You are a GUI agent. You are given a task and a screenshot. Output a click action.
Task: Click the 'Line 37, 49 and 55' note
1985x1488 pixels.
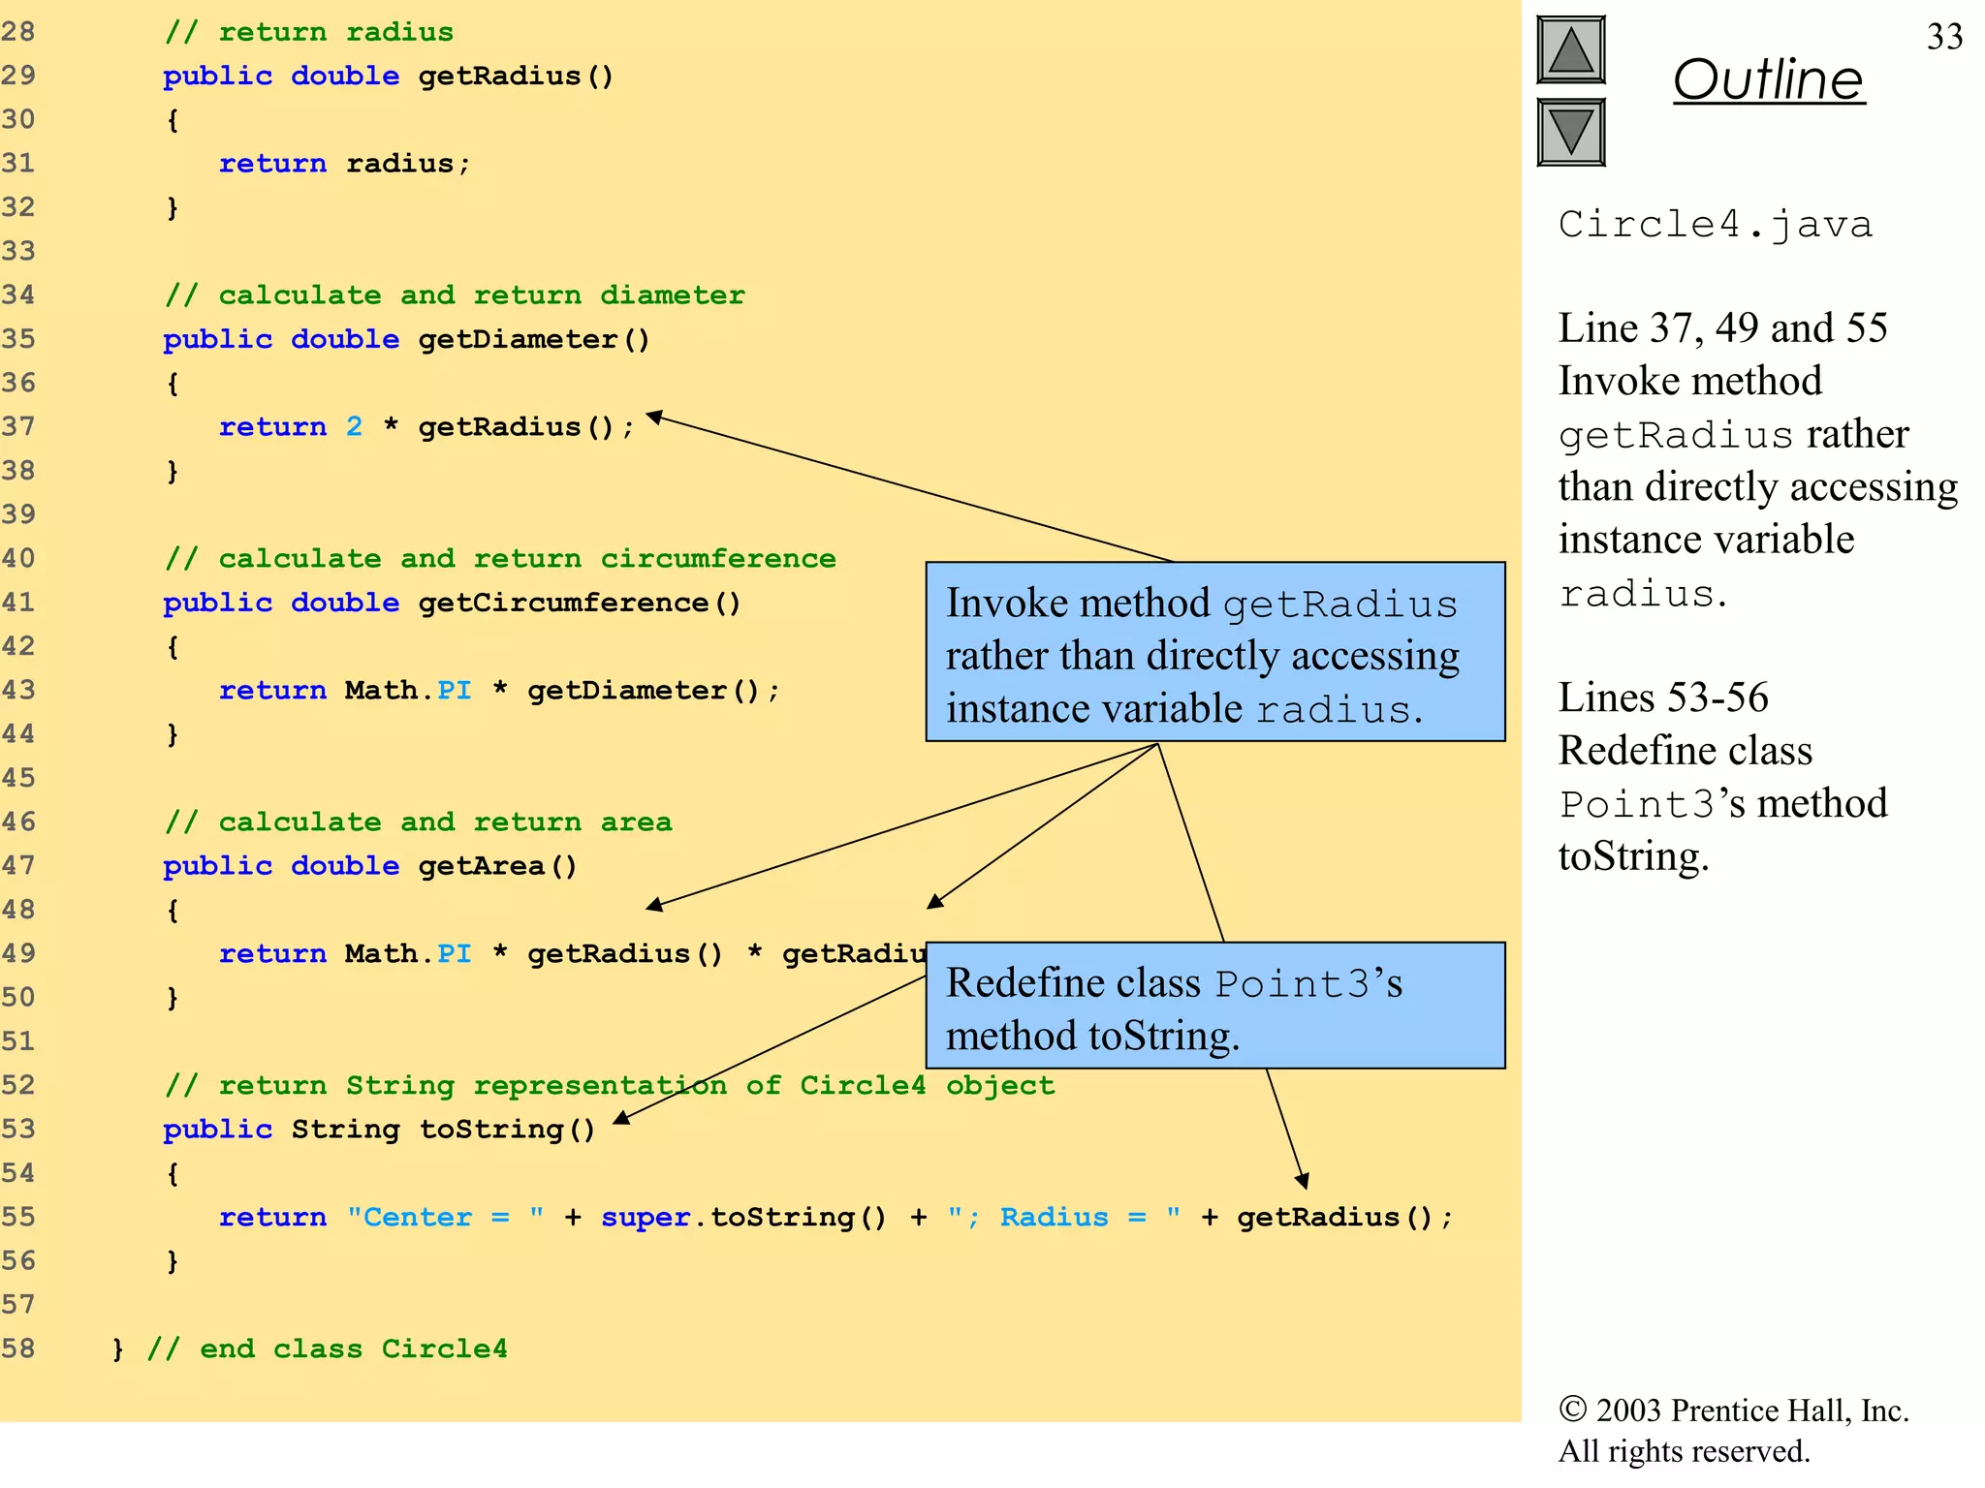[1722, 329]
